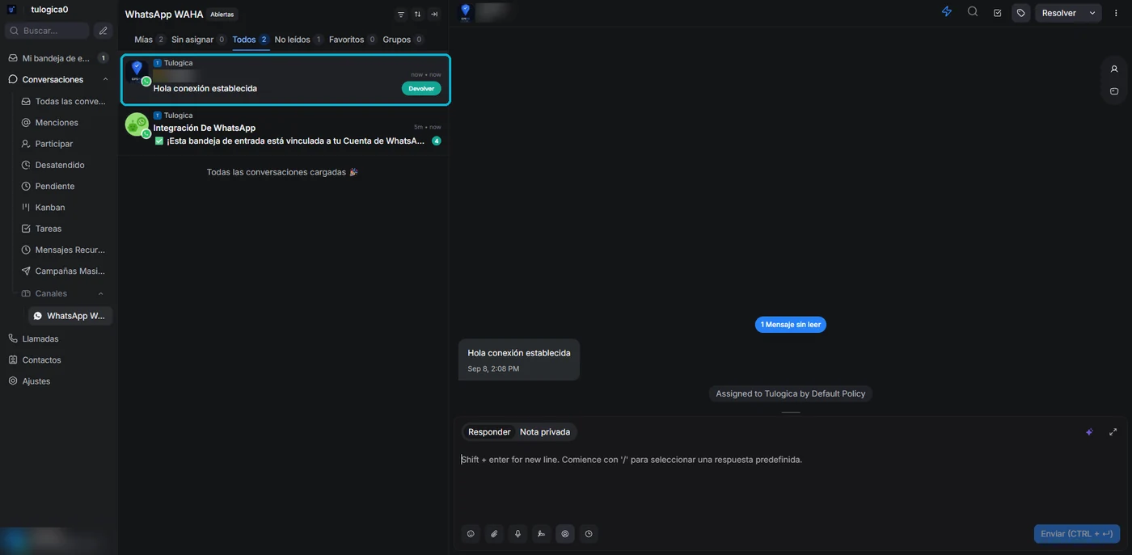Open Menciones in the sidebar

[57, 123]
